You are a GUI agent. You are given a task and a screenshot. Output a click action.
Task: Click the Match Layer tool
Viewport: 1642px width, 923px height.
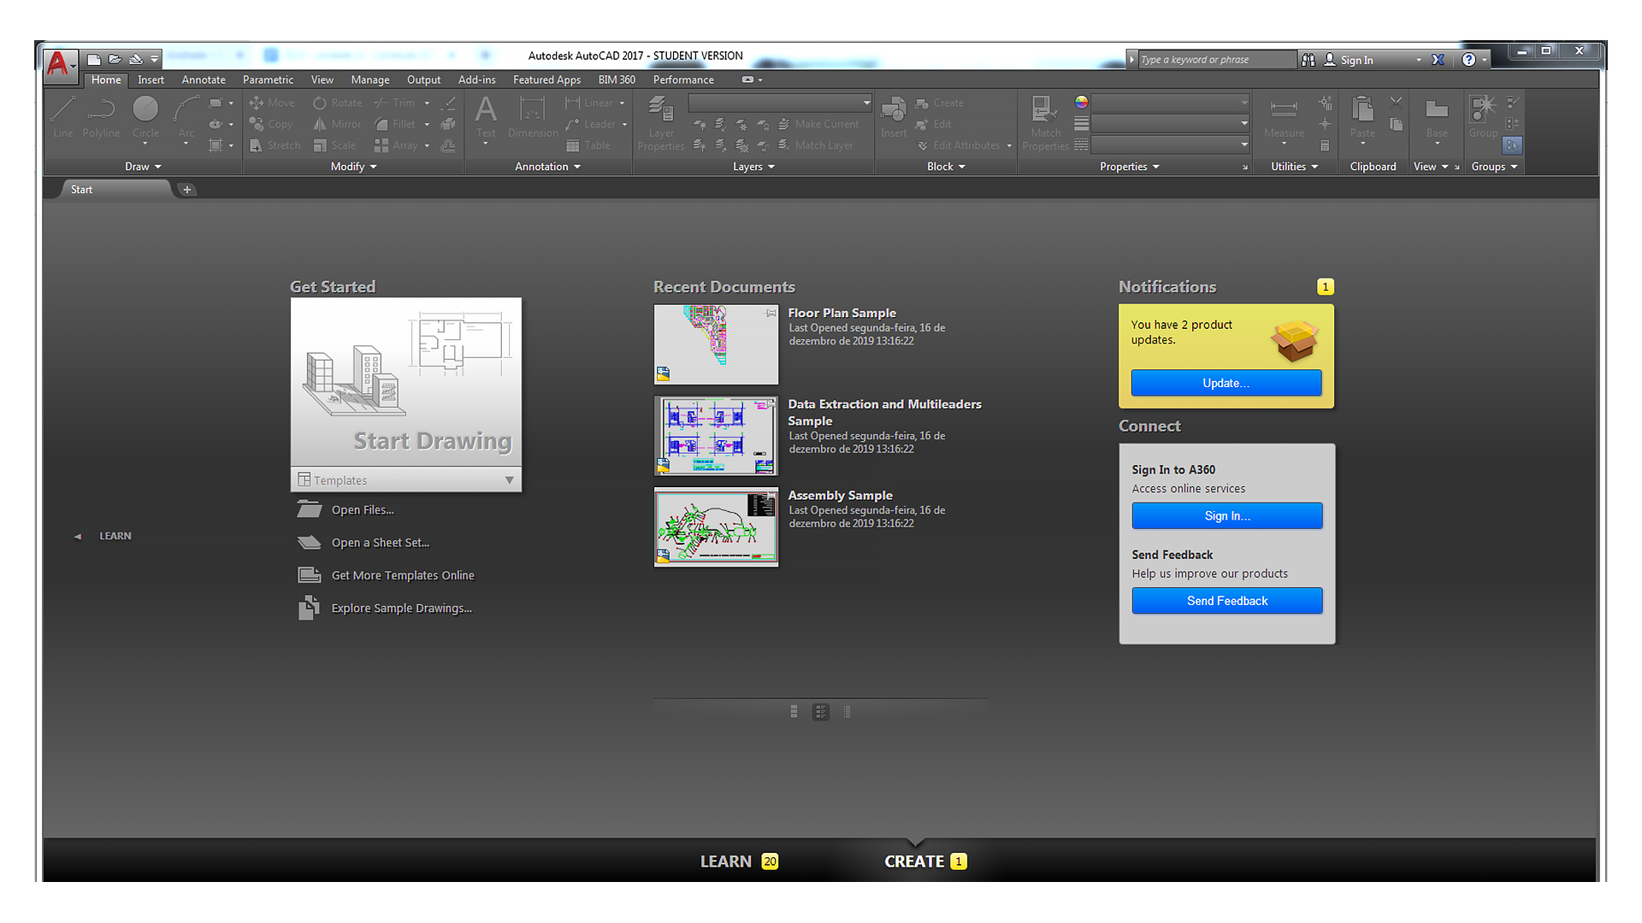[x=815, y=145]
